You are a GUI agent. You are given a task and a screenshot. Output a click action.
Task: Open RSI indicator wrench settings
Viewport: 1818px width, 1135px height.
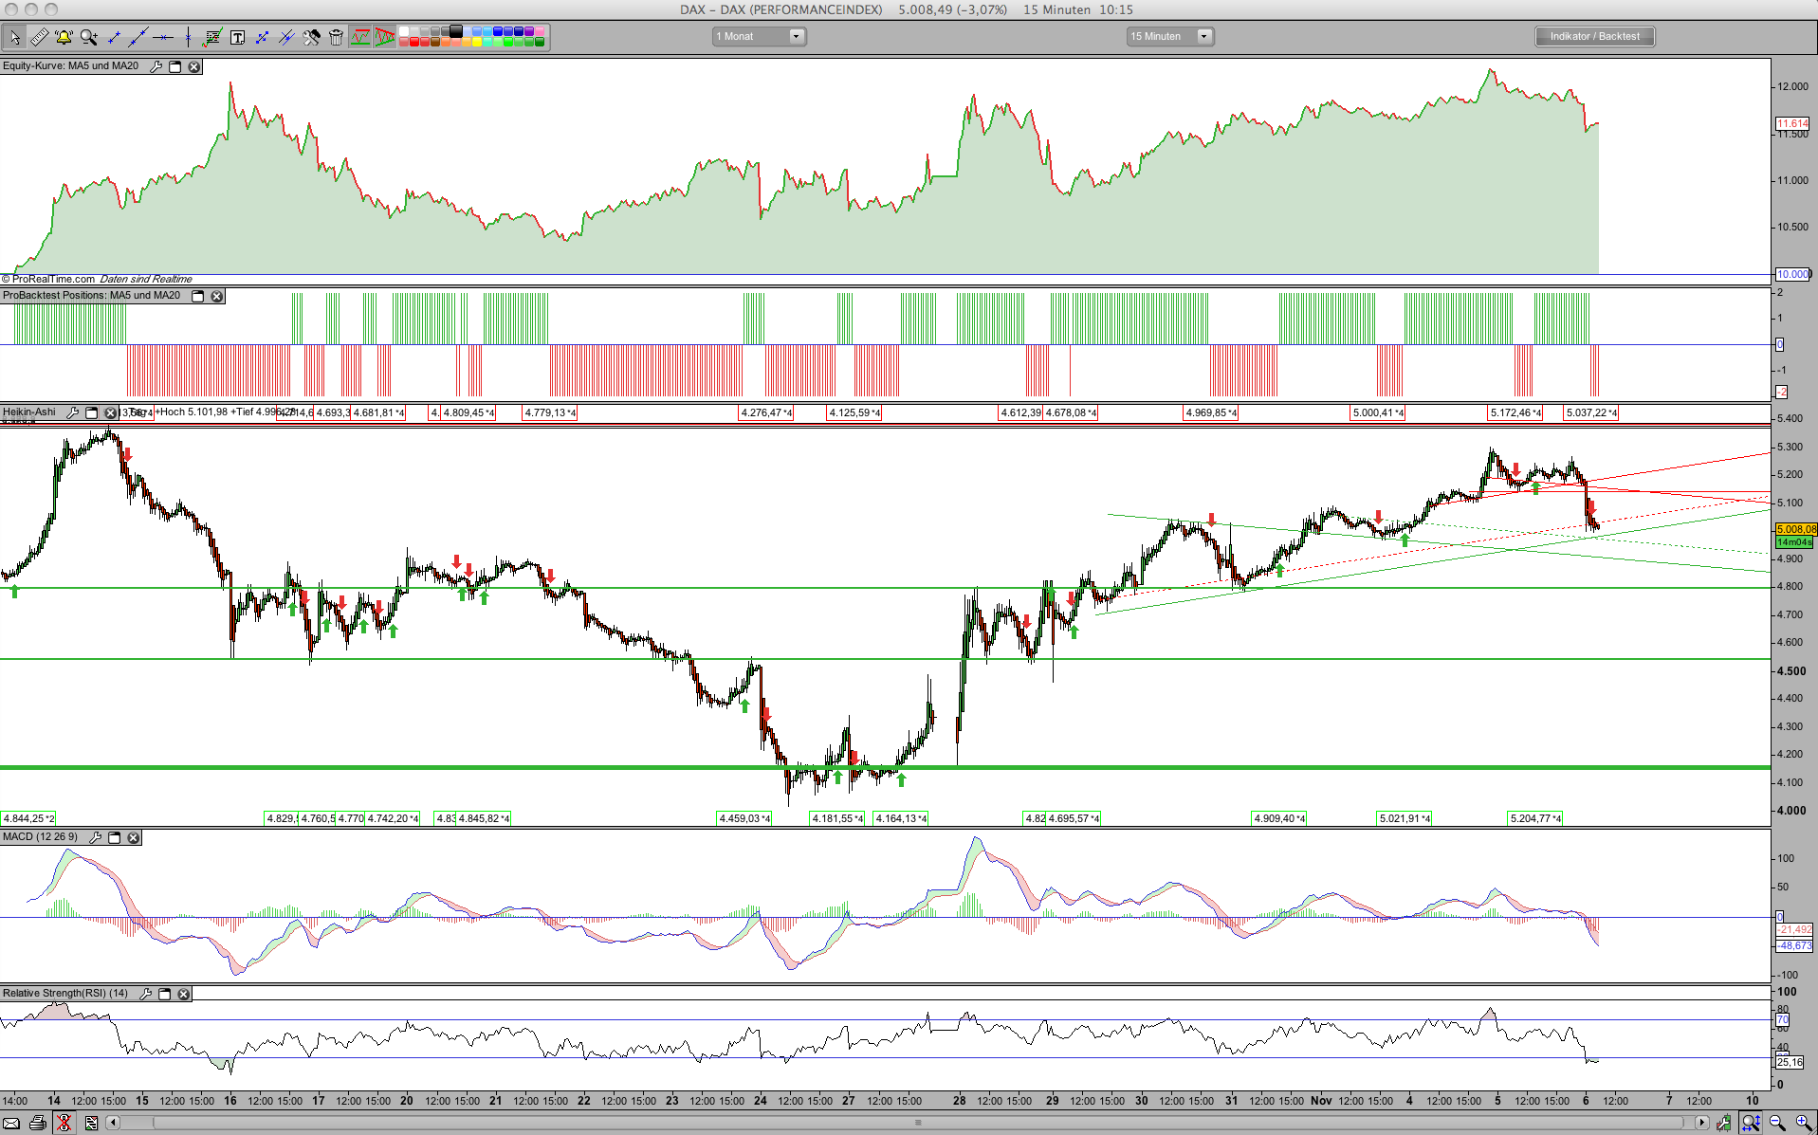click(145, 994)
